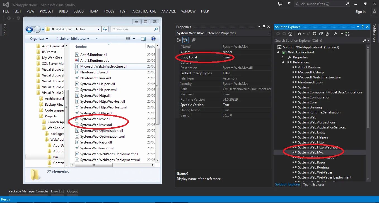379x203 pixels.
Task: Open Notifications side tab
Action: [374, 33]
